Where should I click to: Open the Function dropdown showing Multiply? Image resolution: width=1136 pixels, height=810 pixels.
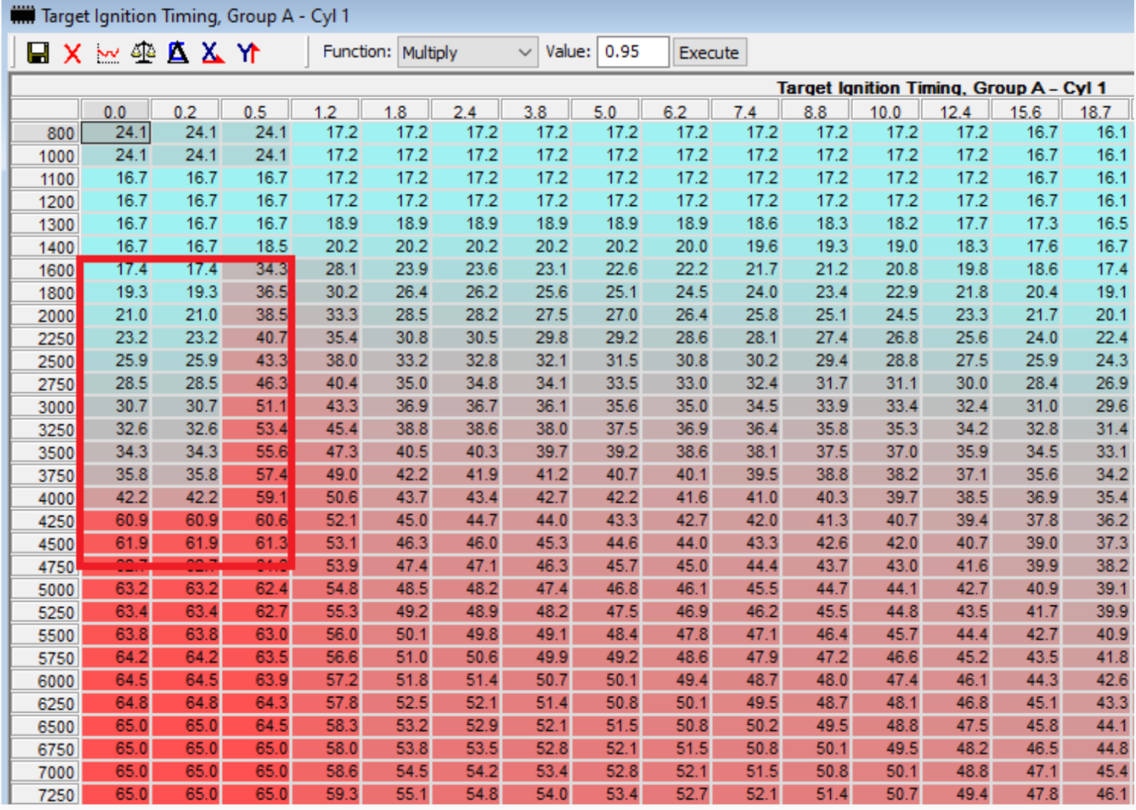tap(467, 53)
